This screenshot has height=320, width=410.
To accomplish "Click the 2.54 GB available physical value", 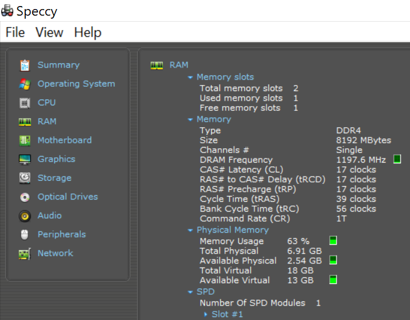I will pos(304,261).
